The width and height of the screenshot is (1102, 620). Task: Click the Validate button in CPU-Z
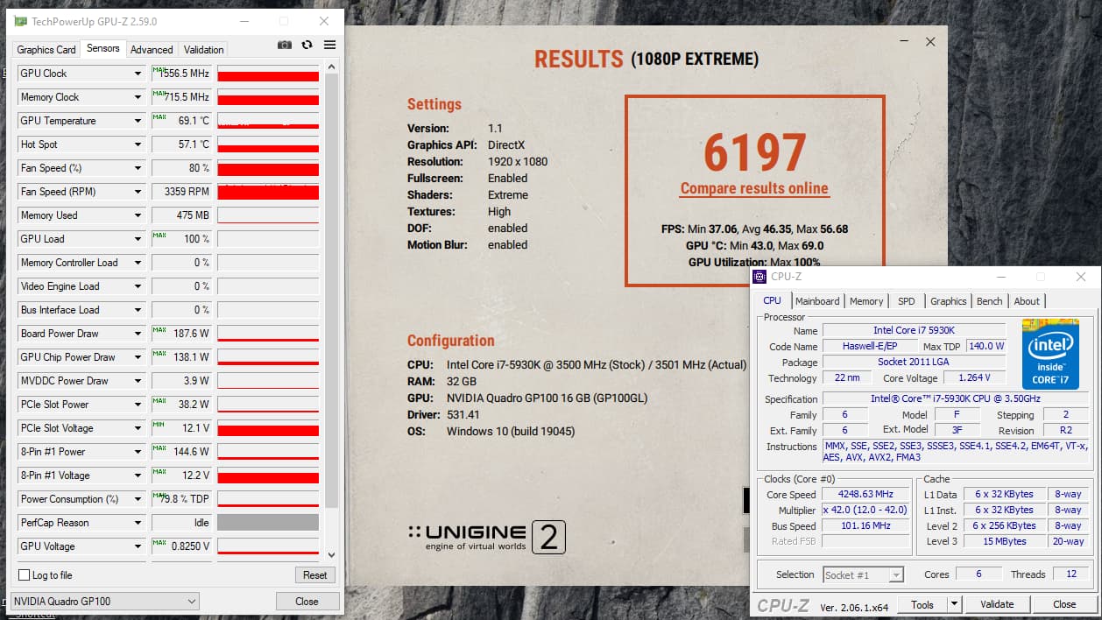997,604
